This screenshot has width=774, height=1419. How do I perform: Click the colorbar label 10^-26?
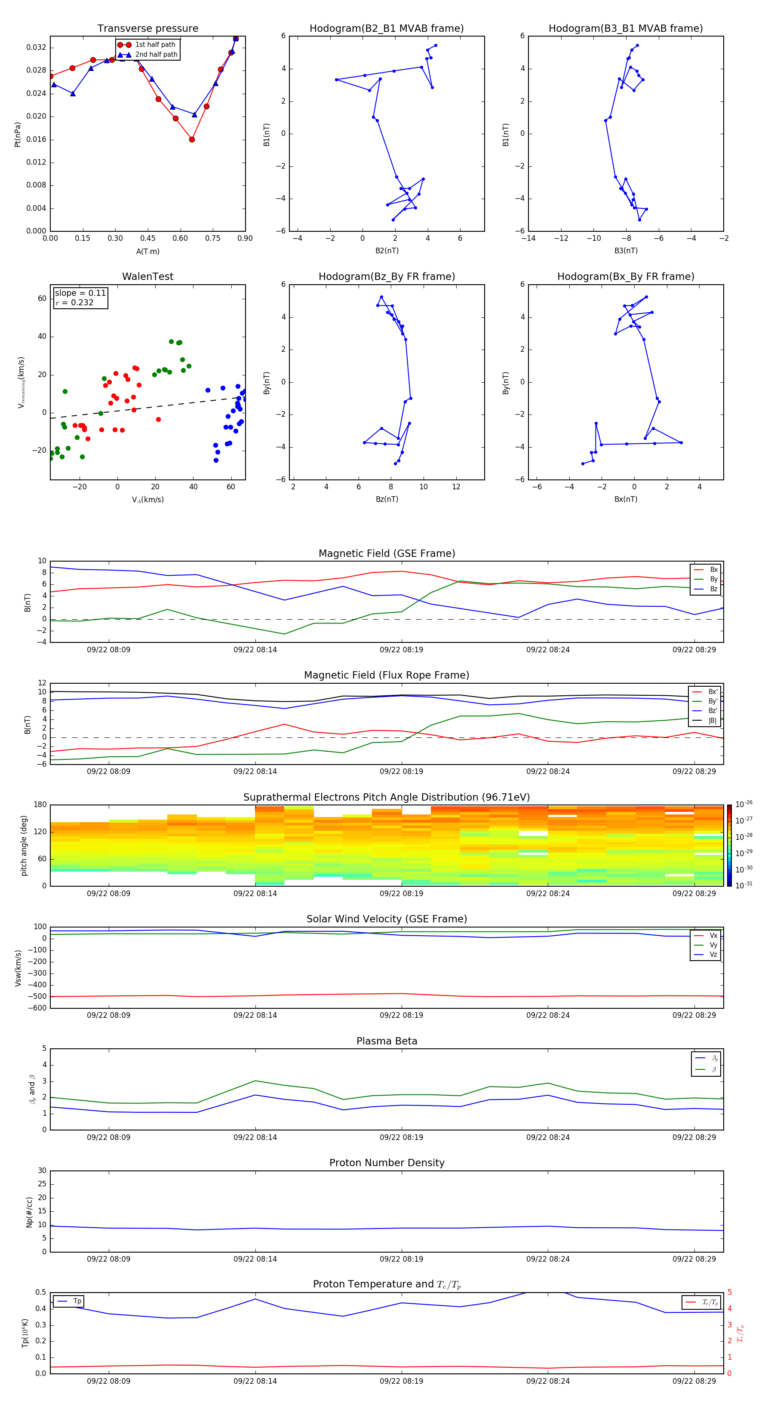[x=744, y=804]
